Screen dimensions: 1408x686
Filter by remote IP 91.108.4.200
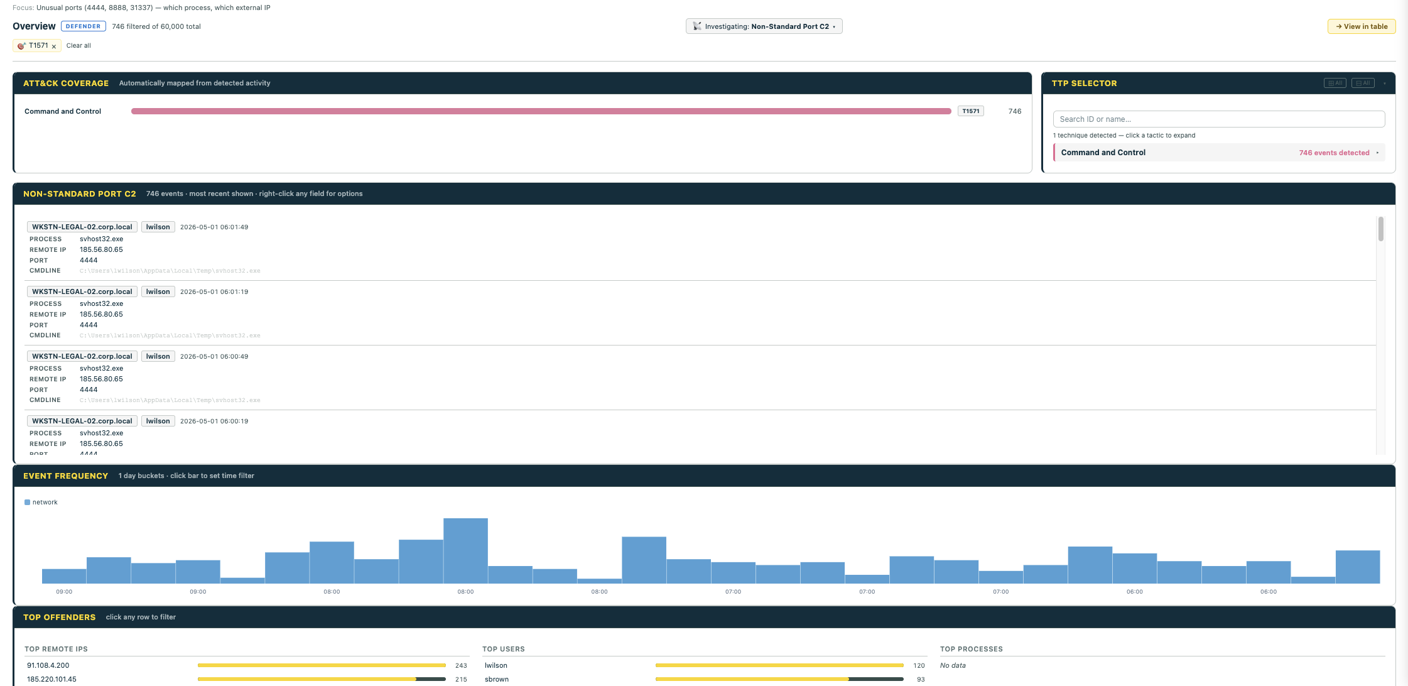(247, 665)
